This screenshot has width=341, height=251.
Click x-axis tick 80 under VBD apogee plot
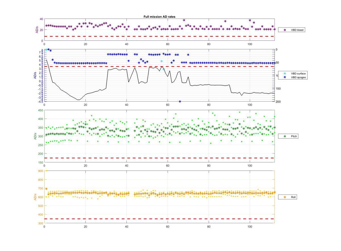209,105
